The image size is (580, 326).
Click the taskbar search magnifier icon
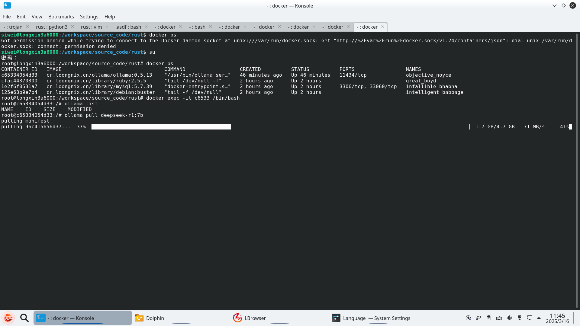24,318
